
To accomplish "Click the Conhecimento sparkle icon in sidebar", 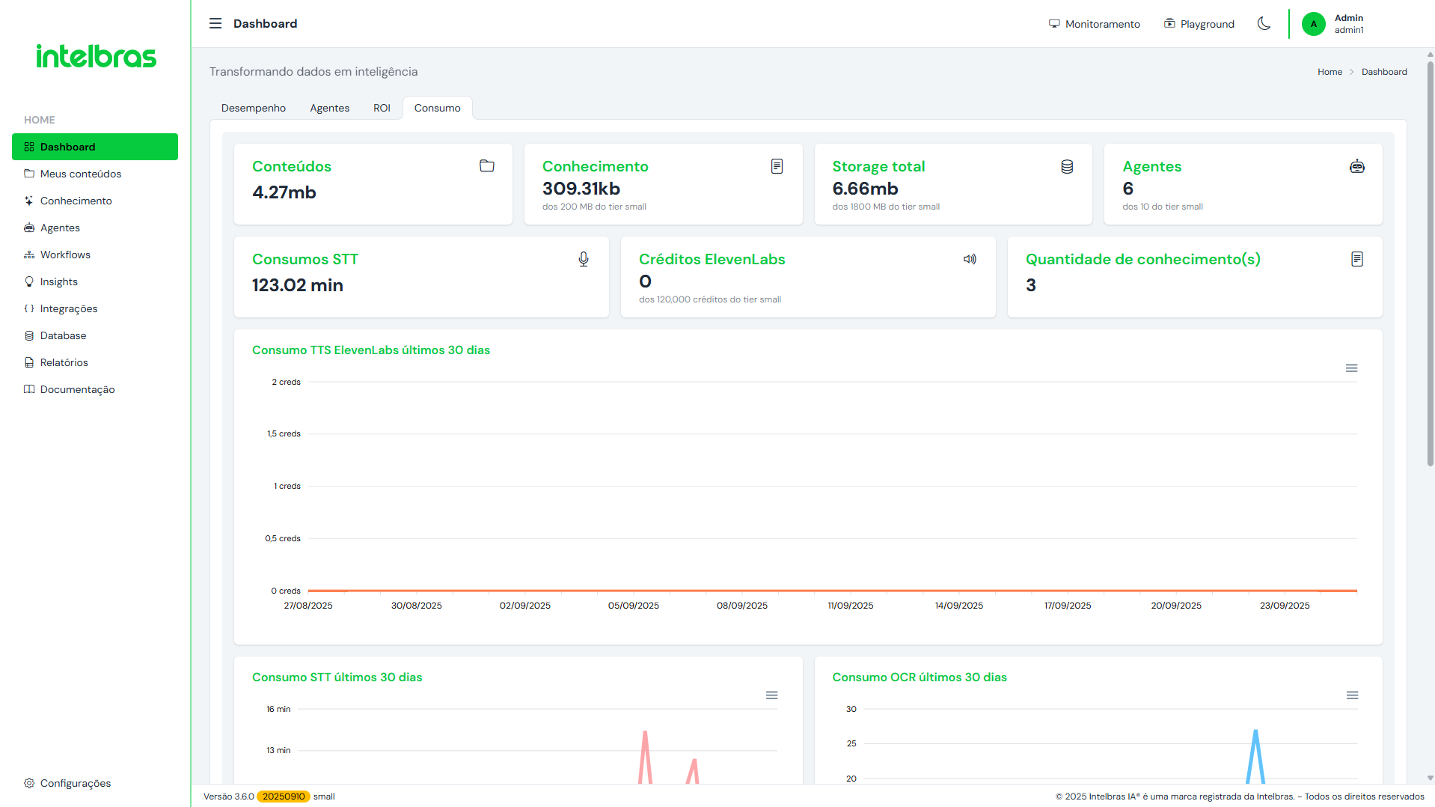I will pyautogui.click(x=29, y=201).
